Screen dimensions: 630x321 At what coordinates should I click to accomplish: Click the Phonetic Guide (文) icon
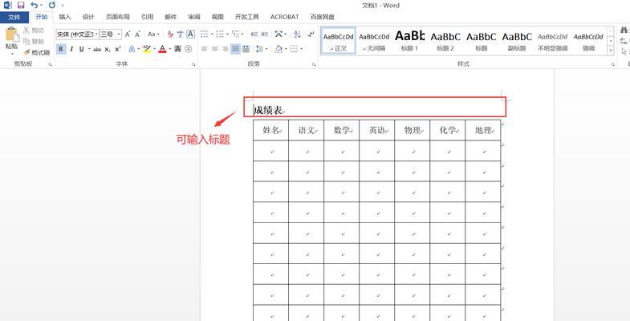[x=181, y=35]
